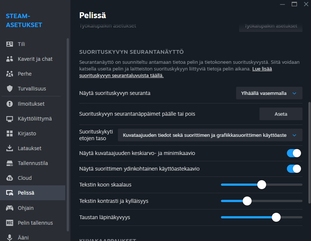Click the Käyttöliittymä monitor icon
Viewport: 311px width, 241px height.
click(10, 119)
